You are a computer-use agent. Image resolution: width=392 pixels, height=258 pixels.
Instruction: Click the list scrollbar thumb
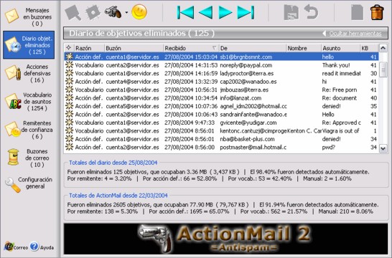[x=383, y=70]
